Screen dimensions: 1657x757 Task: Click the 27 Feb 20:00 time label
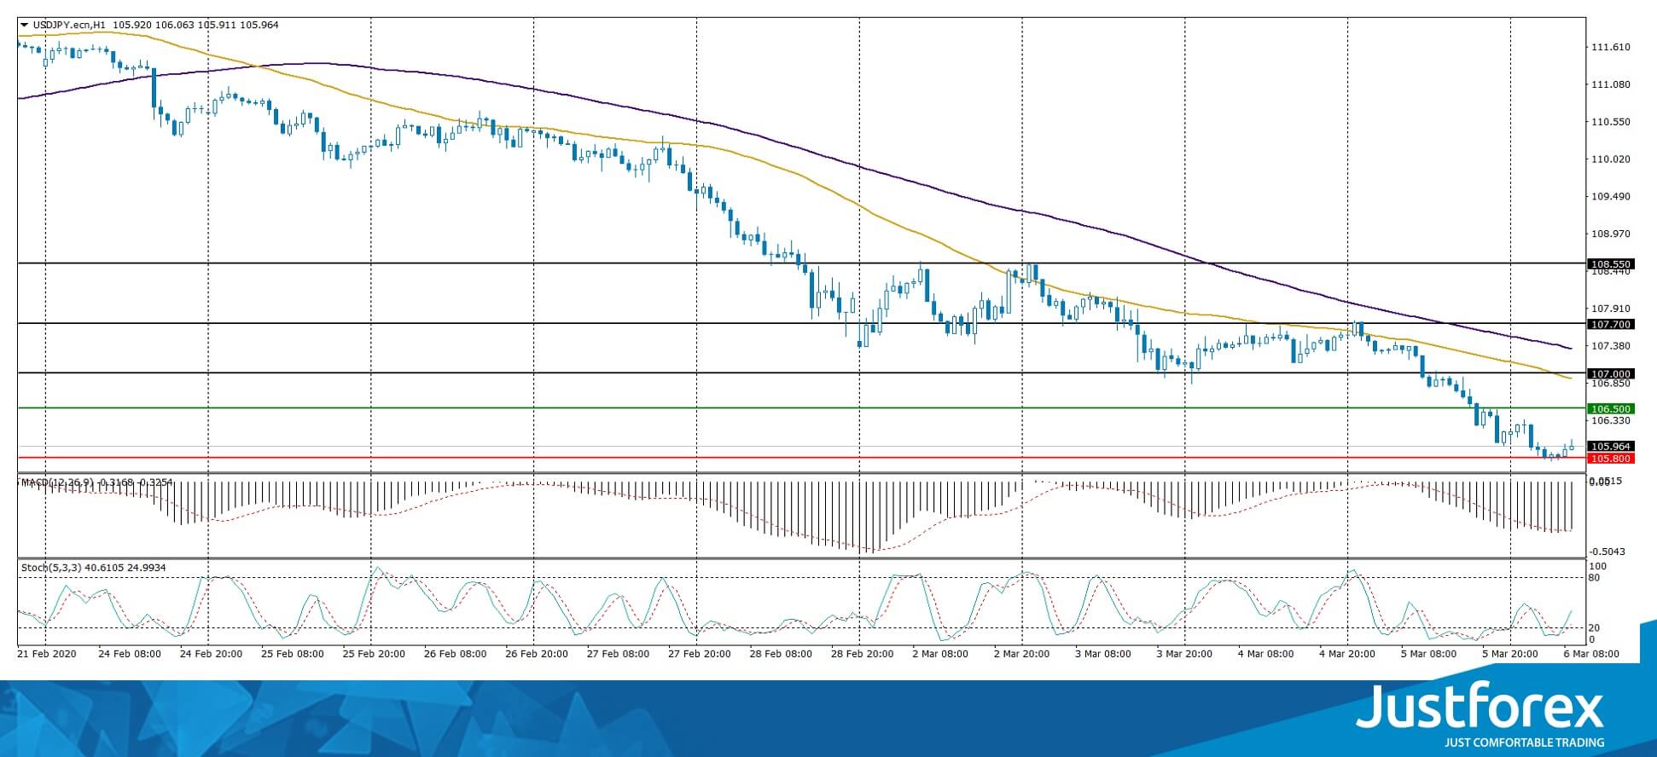click(x=699, y=654)
